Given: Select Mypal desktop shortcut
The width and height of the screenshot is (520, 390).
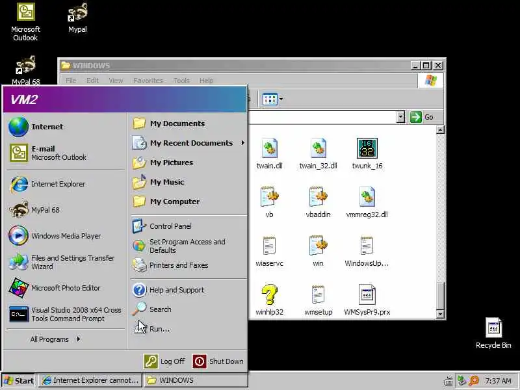Looking at the screenshot, I should [77, 18].
